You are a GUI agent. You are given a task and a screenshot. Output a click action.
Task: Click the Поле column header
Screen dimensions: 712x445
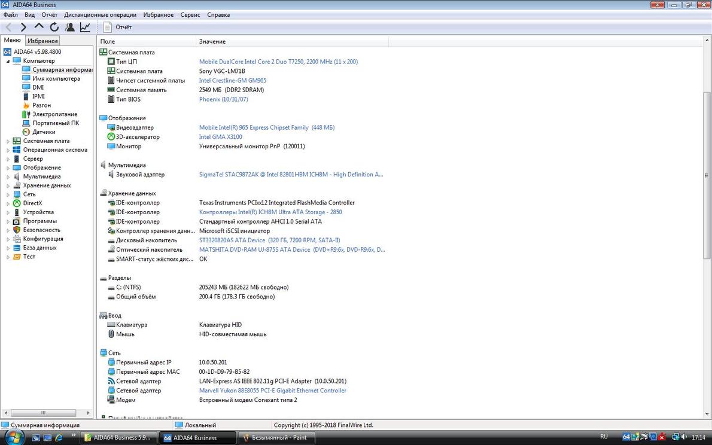point(147,41)
